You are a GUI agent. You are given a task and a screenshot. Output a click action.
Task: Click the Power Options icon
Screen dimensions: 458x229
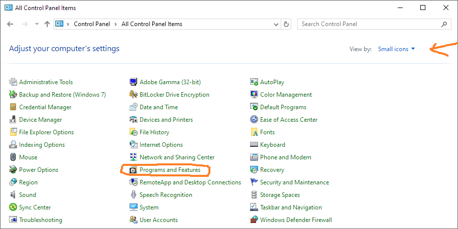13,169
